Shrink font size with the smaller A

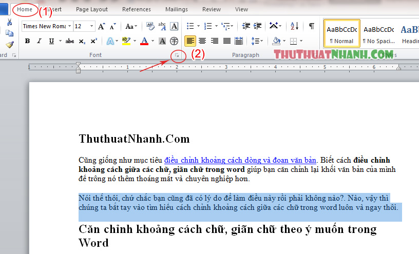pyautogui.click(x=113, y=26)
